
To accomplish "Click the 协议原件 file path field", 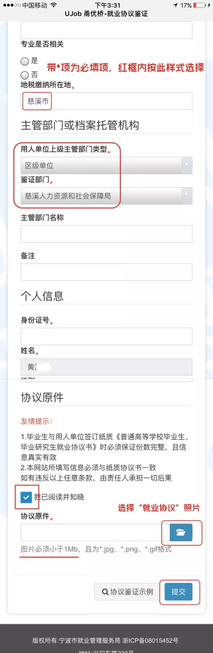I will pos(95,532).
